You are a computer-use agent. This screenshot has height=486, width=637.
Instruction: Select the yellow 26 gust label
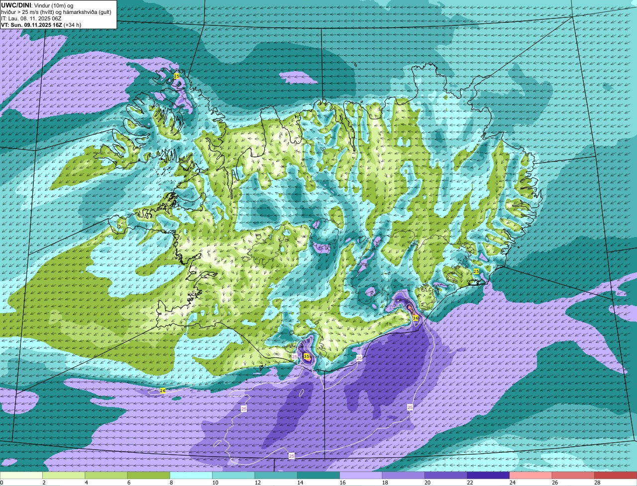pyautogui.click(x=162, y=391)
